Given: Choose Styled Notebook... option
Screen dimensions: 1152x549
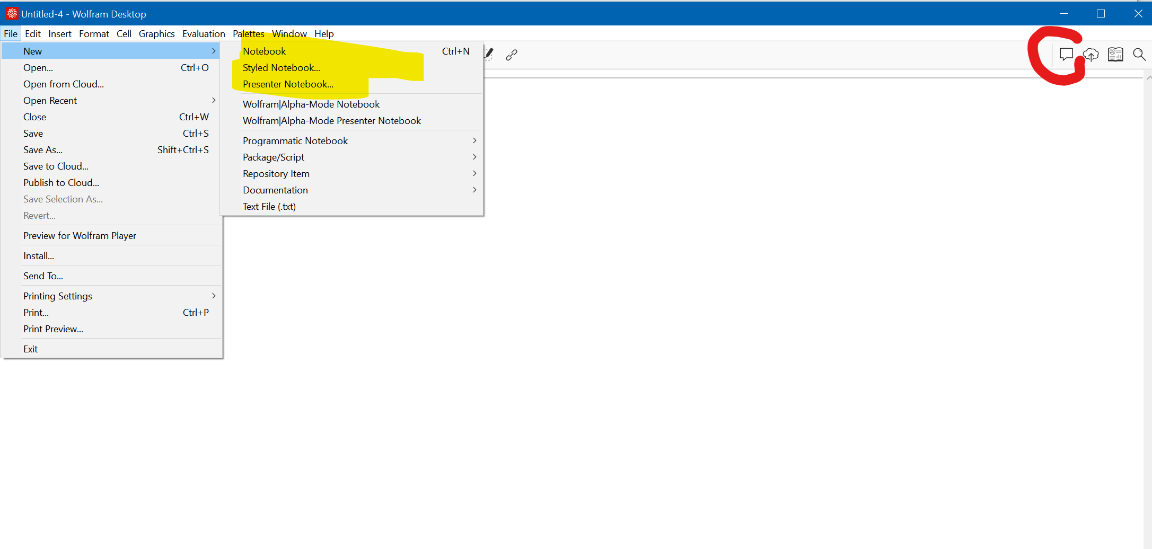Looking at the screenshot, I should coord(352,68).
